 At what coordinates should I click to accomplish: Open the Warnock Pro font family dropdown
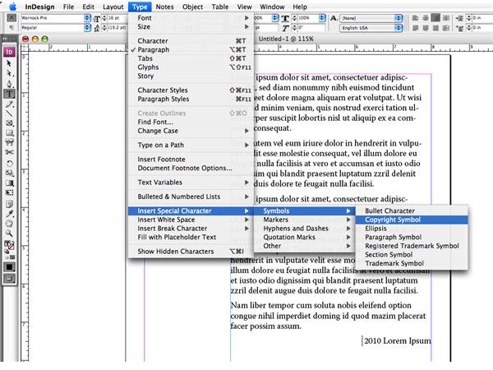pos(87,18)
